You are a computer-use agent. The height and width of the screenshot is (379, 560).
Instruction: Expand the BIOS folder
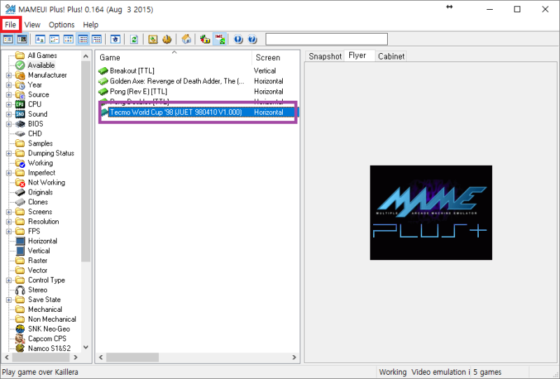click(9, 124)
